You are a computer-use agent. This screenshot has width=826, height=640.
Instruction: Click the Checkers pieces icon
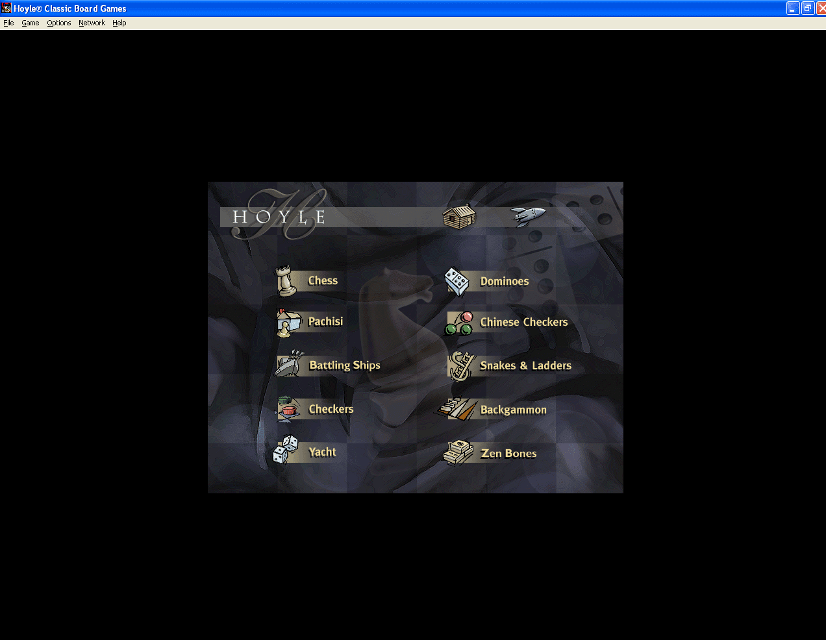point(289,409)
